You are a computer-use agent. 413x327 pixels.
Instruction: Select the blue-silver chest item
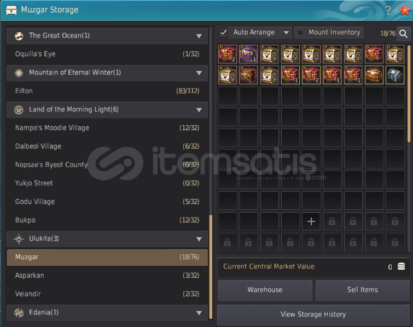point(395,75)
